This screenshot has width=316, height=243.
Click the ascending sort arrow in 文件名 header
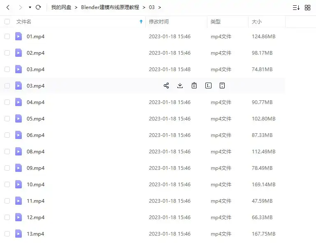(x=141, y=21)
